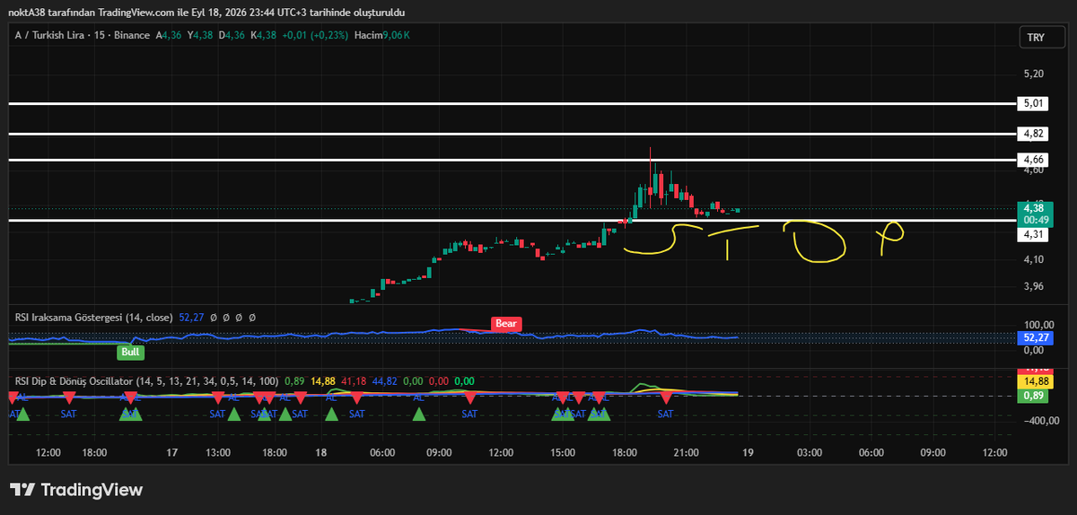Click the red Bear divergence label
This screenshot has width=1077, height=515.
(505, 323)
